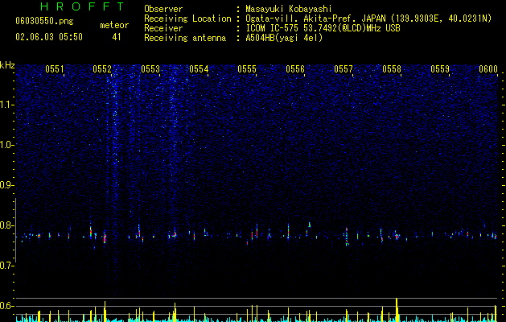The height and width of the screenshot is (322, 506).
Task: Click the 1.0 kHz axis label
Action: point(6,145)
